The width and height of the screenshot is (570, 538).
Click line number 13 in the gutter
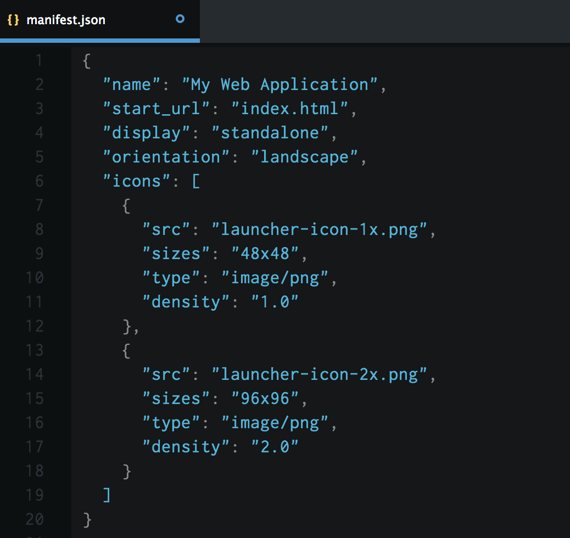(35, 350)
